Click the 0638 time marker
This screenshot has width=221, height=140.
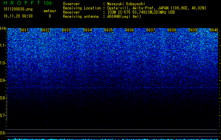[x=172, y=30]
